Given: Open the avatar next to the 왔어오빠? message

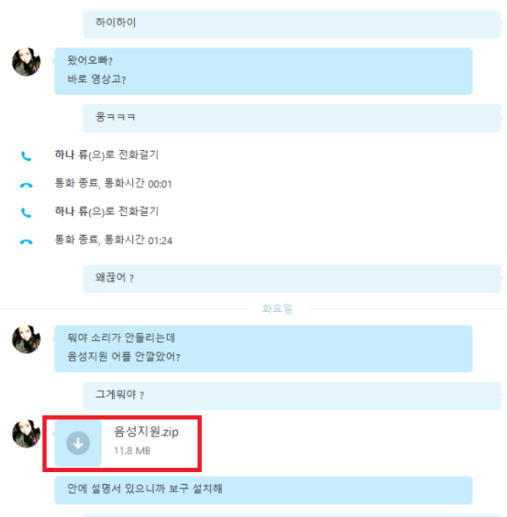Looking at the screenshot, I should [x=26, y=62].
